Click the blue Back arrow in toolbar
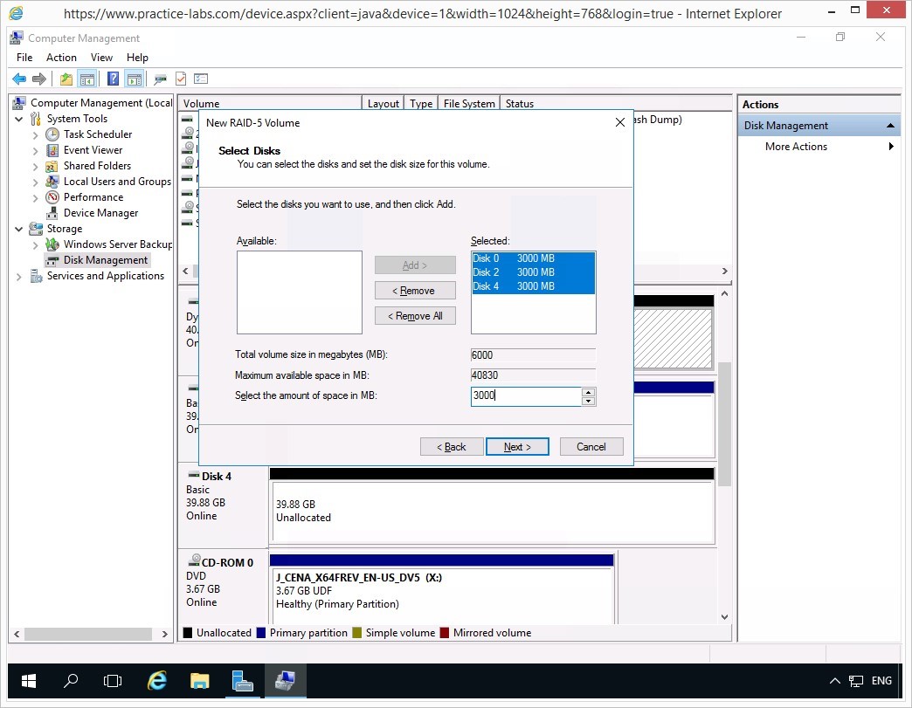The image size is (912, 708). [x=19, y=79]
